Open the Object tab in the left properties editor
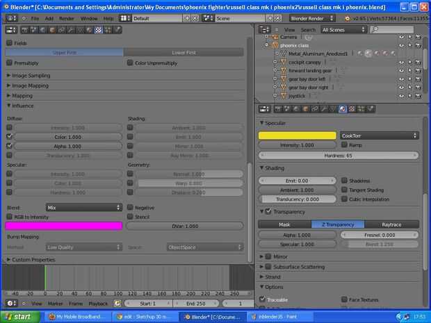The height and width of the screenshot is (323, 431). [53, 30]
